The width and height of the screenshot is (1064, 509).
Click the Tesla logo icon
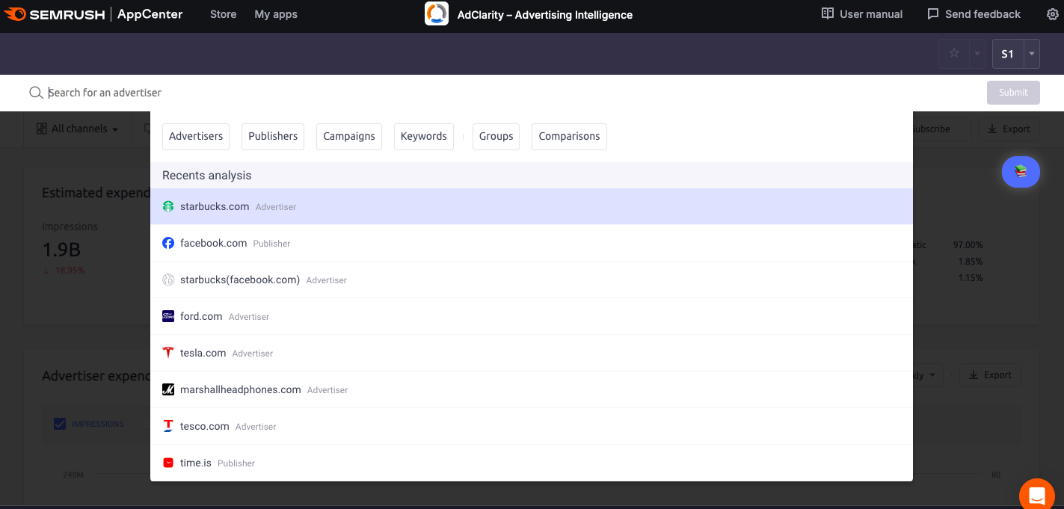[x=168, y=353]
